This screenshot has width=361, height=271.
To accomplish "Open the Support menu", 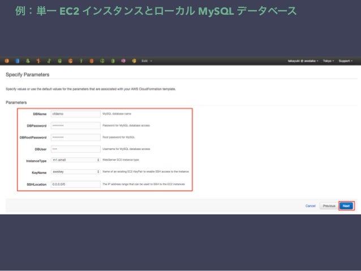I will 346,61.
